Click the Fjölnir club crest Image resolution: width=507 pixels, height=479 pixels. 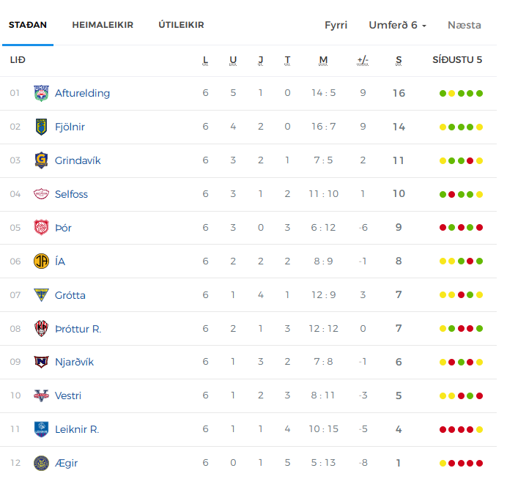click(x=41, y=127)
